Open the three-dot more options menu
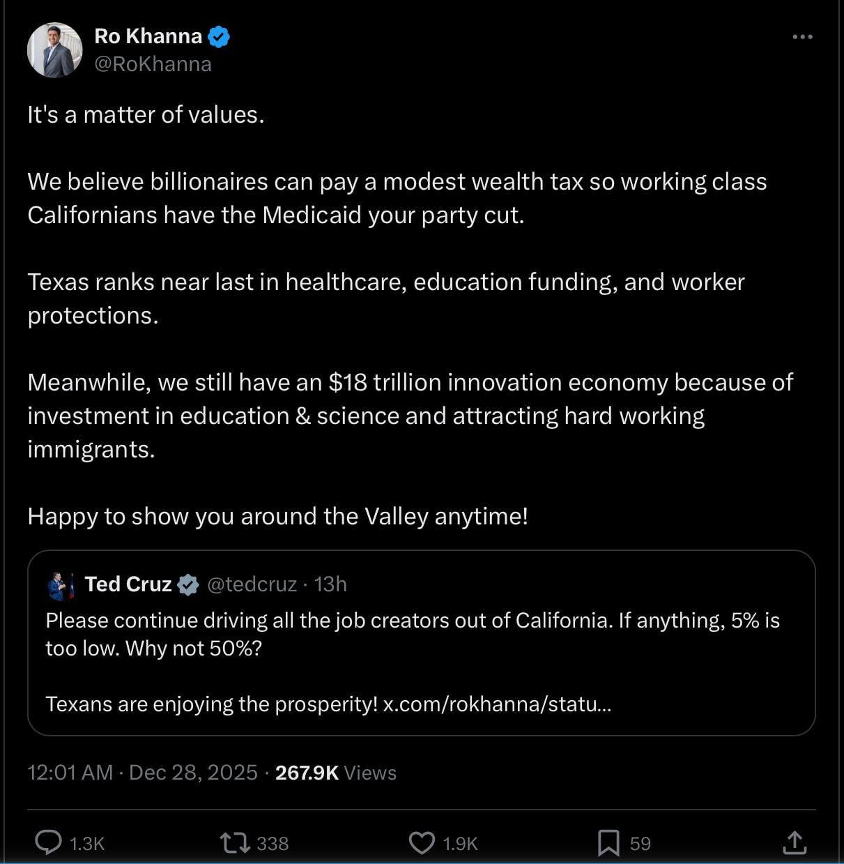This screenshot has width=844, height=864. pyautogui.click(x=802, y=37)
